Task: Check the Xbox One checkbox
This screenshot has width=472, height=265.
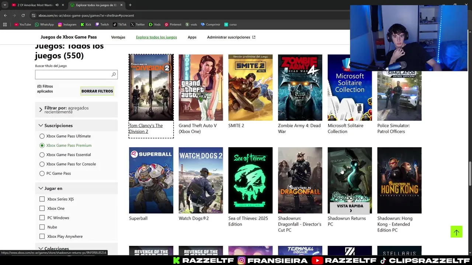Action: [42, 208]
